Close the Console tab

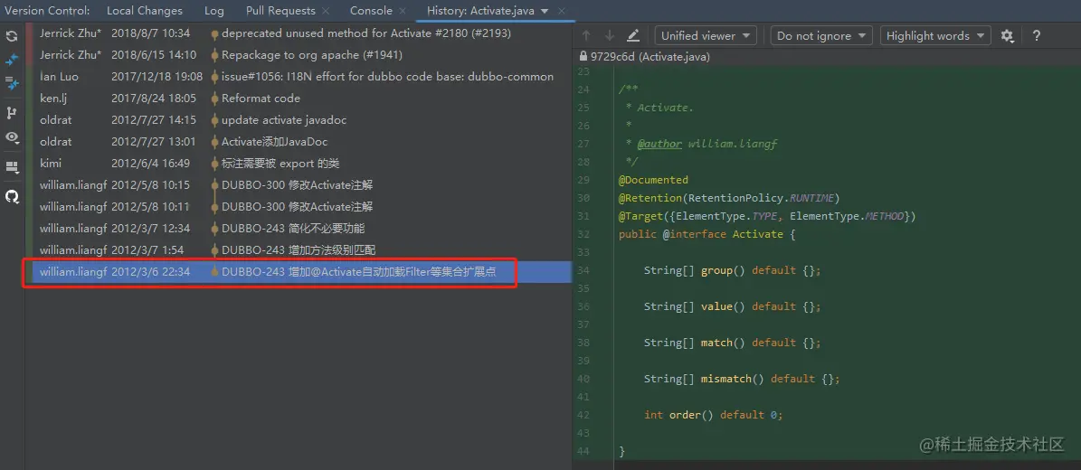point(403,11)
